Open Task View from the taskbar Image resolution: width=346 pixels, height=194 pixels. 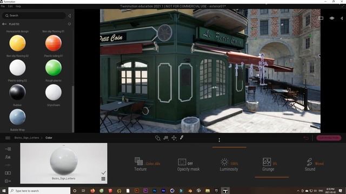click(83, 191)
